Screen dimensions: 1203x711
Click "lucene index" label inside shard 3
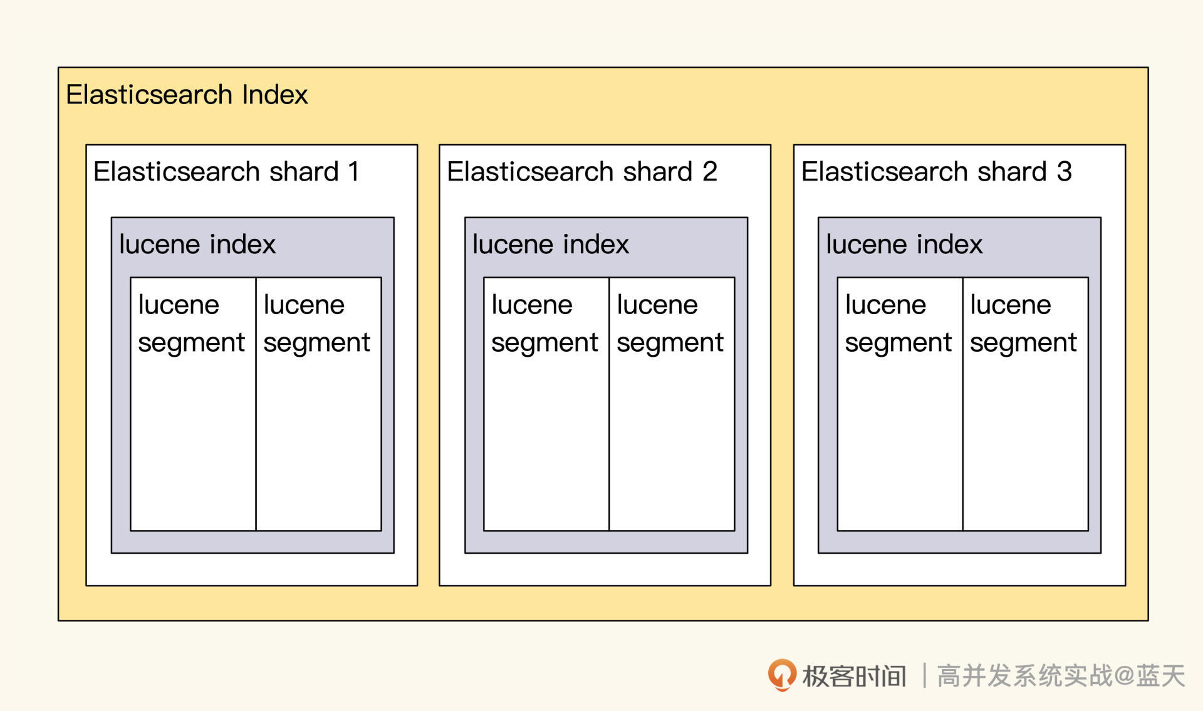tap(904, 244)
